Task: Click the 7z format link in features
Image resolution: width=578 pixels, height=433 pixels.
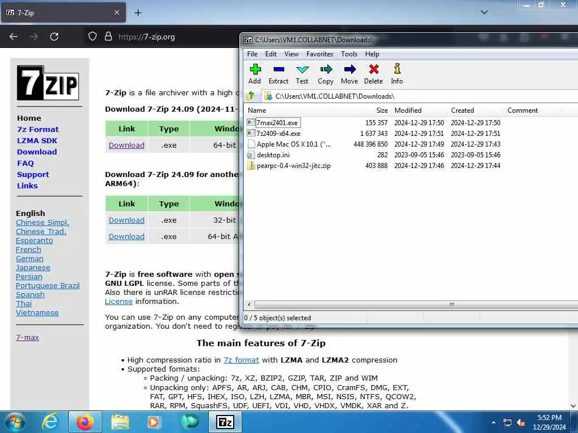Action: point(242,360)
